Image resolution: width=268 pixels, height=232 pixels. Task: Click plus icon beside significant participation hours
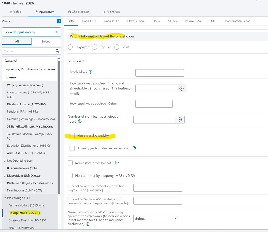[179, 119]
